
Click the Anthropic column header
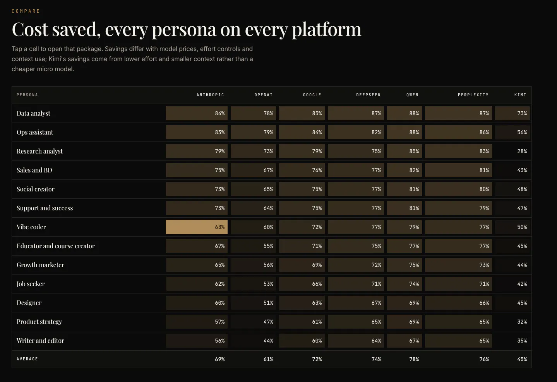click(x=210, y=95)
